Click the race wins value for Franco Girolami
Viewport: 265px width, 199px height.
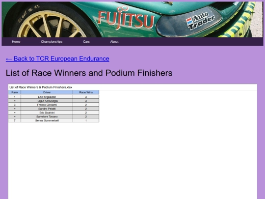[x=86, y=105]
